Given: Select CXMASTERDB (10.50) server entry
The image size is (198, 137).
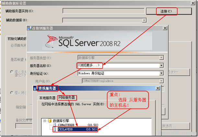Looking at the screenshot, I should coord(78,125).
